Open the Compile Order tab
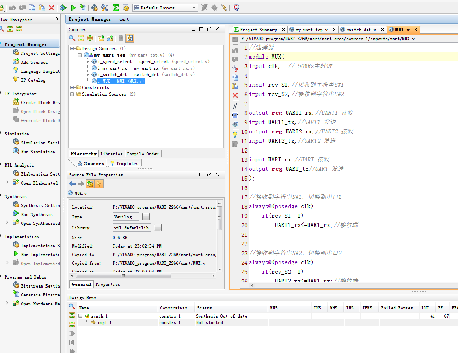458x353 pixels. coord(143,154)
